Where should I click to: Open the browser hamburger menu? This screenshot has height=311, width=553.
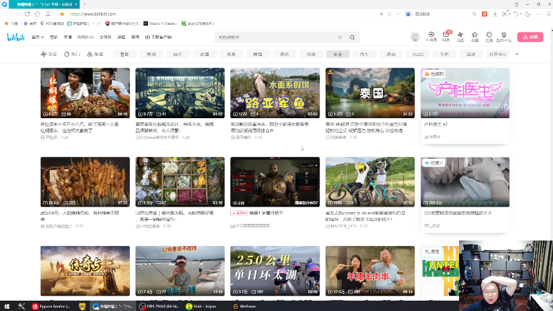tap(549, 14)
